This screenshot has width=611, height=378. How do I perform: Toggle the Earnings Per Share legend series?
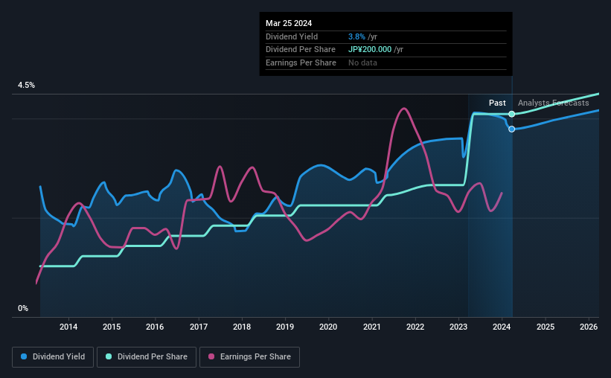coord(250,357)
